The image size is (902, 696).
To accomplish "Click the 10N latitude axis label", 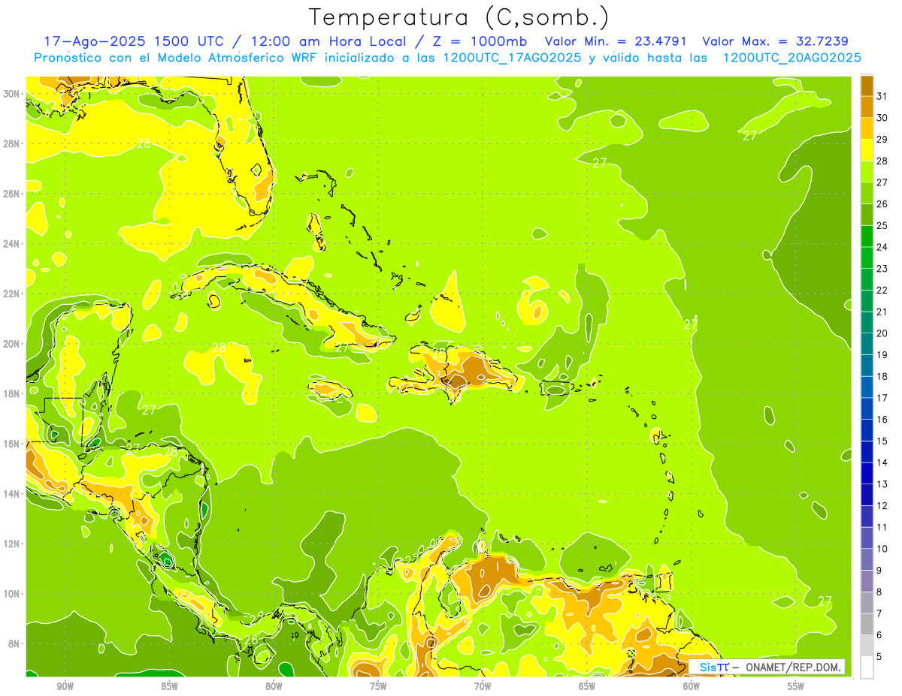I will (12, 594).
